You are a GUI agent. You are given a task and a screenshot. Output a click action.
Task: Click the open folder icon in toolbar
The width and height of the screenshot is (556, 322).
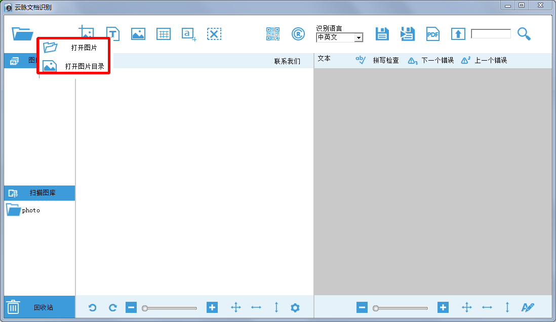(22, 34)
